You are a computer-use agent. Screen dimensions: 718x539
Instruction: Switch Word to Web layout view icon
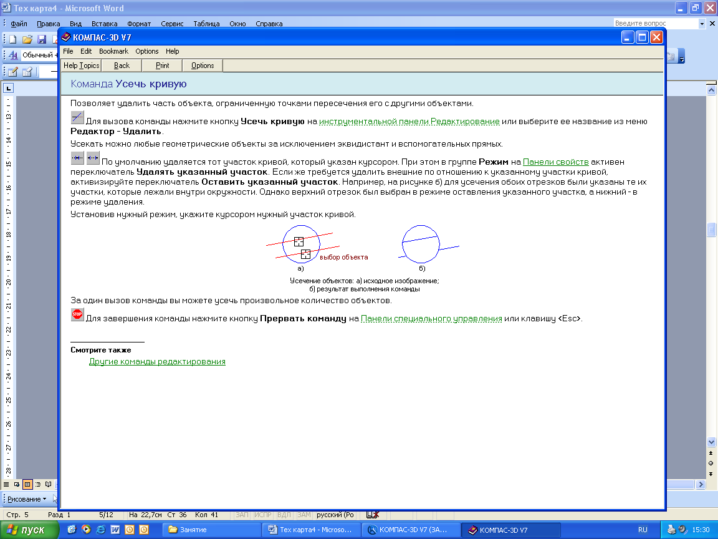(x=16, y=485)
